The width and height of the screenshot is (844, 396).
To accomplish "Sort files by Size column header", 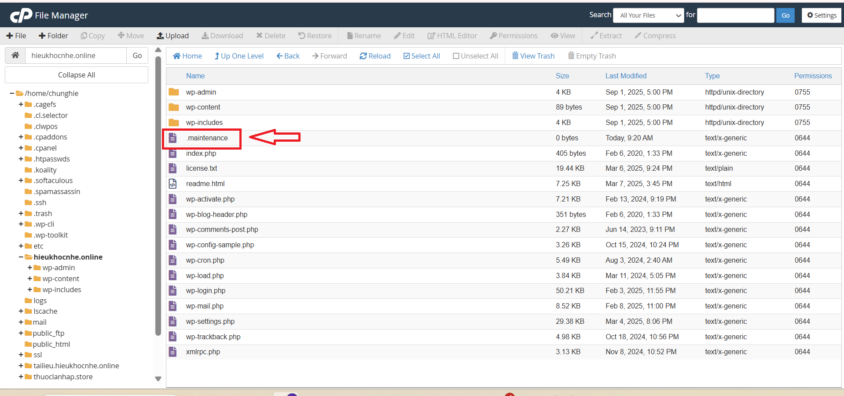I will point(562,76).
